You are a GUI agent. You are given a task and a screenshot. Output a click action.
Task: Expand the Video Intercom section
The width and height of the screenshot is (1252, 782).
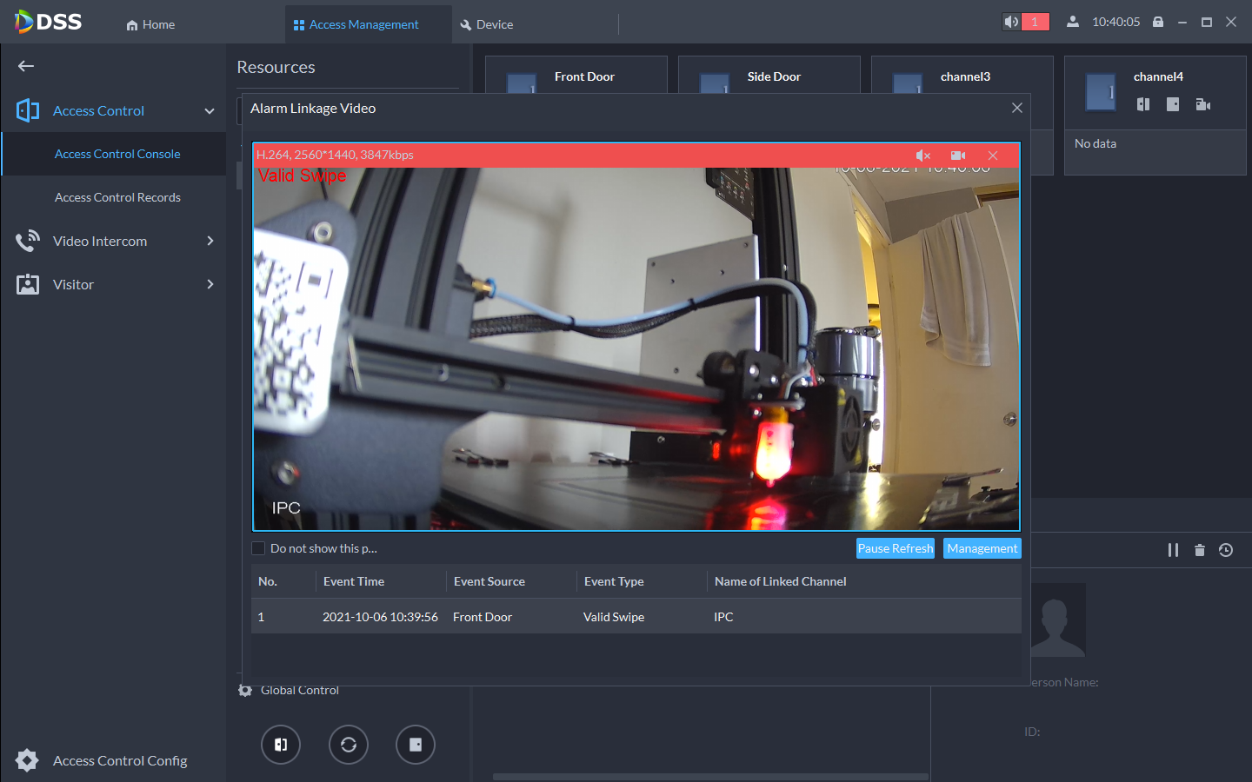coord(210,241)
